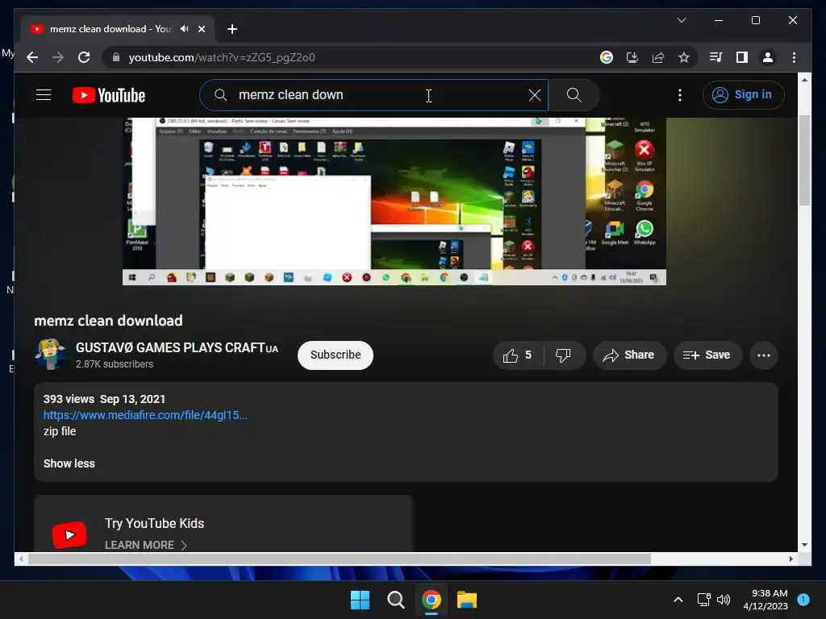The image size is (826, 619).
Task: Open Chrome from the taskbar
Action: (x=431, y=600)
